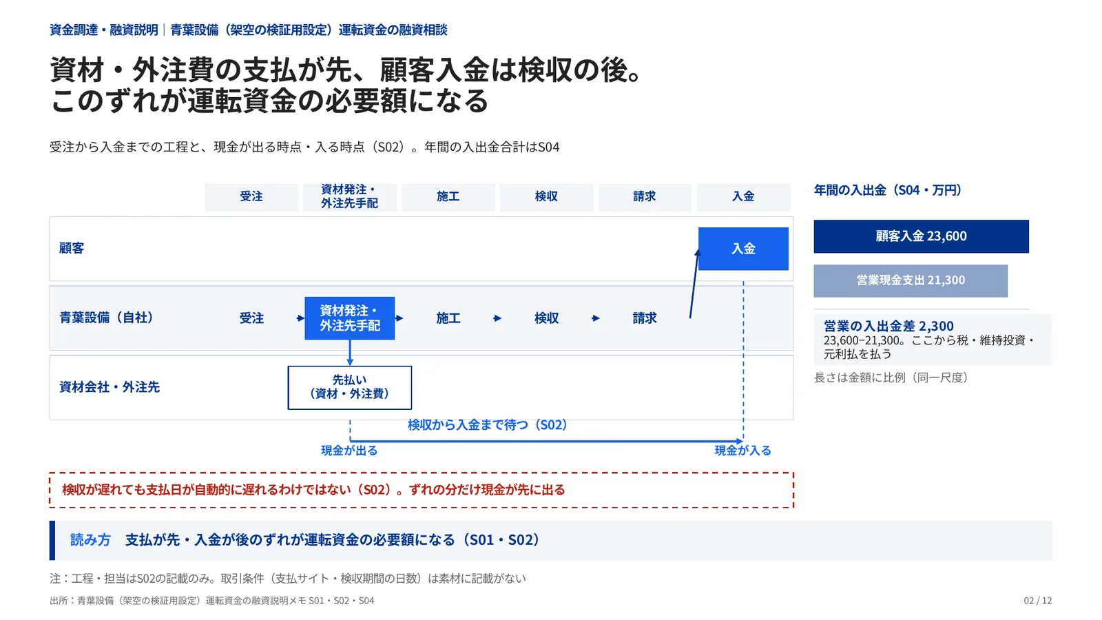Click the 注:工程・担当はS02 footnote

pyautogui.click(x=288, y=579)
